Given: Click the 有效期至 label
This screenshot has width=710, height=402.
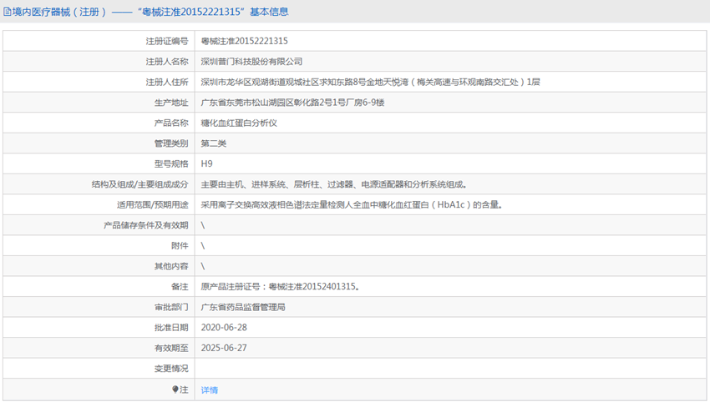Looking at the screenshot, I should coord(171,348).
